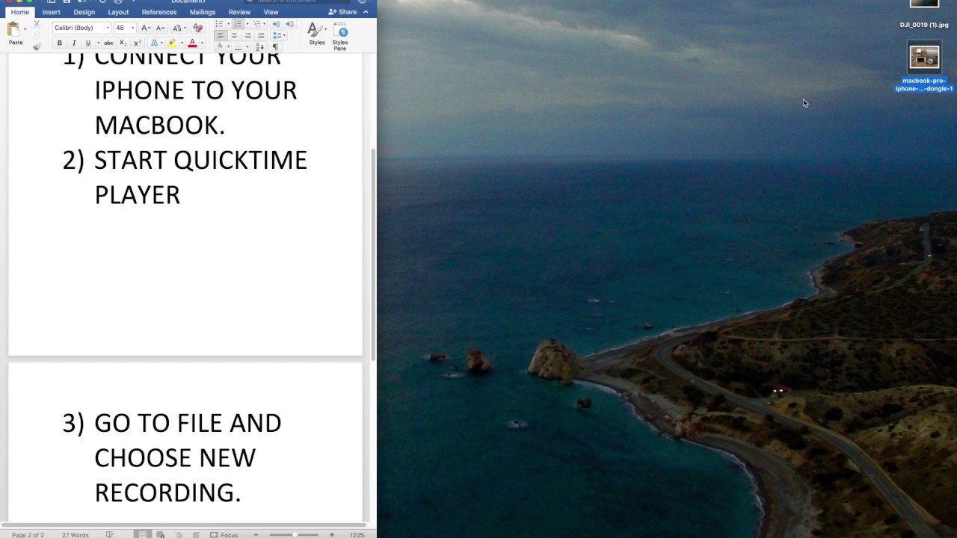Open the Styles gallery
Viewport: 957px width, 538px height.
(317, 34)
